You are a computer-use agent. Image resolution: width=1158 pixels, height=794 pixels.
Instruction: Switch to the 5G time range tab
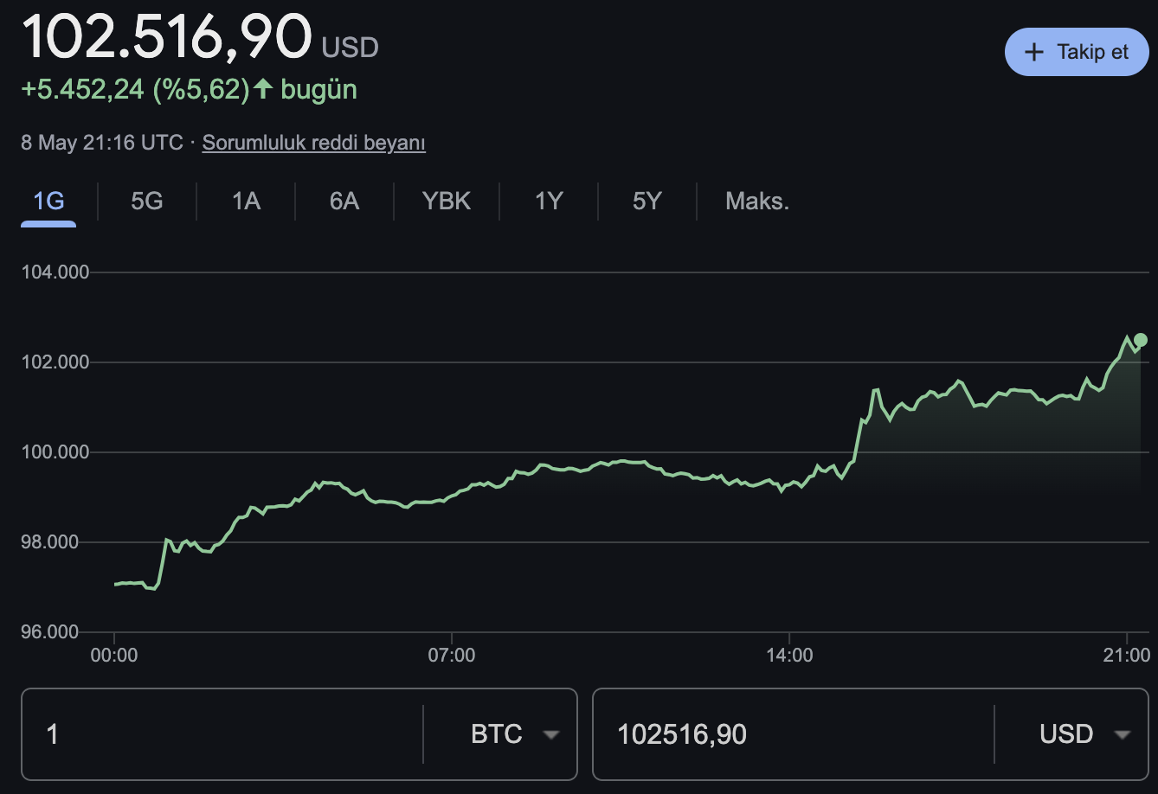(x=147, y=202)
